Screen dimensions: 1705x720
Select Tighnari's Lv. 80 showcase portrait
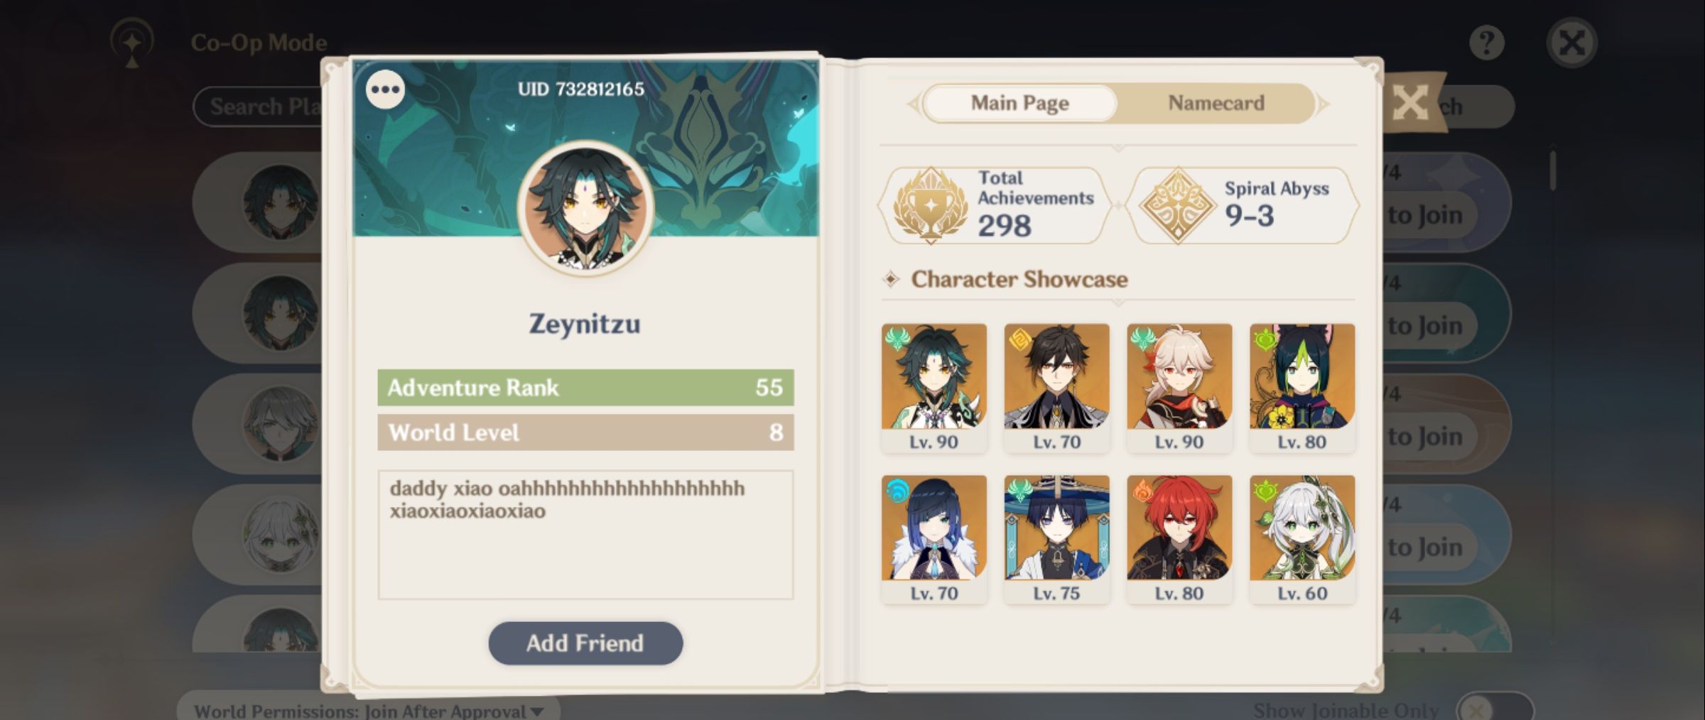click(x=1302, y=388)
